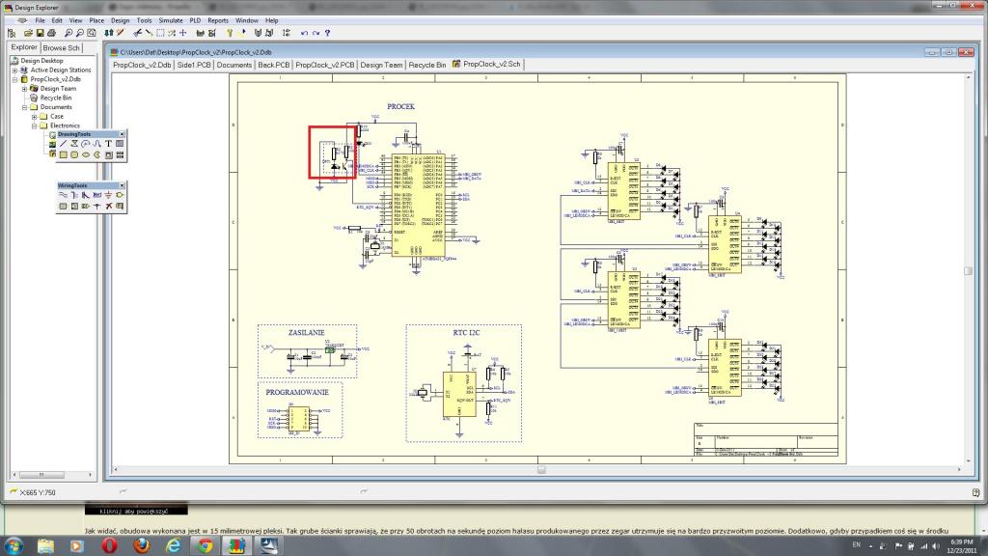Select the red X No ERC tool

pos(108,205)
